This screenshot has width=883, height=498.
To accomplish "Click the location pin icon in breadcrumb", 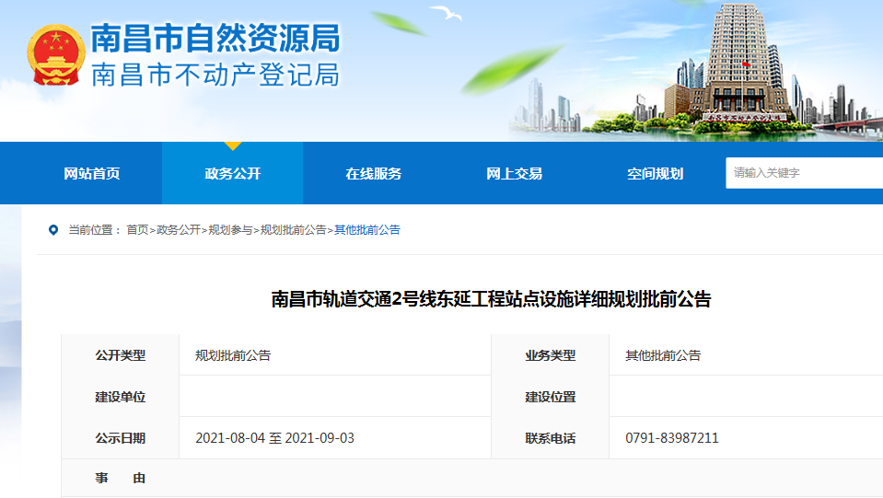I will (x=53, y=230).
